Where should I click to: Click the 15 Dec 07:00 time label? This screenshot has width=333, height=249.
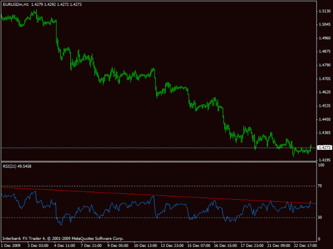[x=199, y=245]
